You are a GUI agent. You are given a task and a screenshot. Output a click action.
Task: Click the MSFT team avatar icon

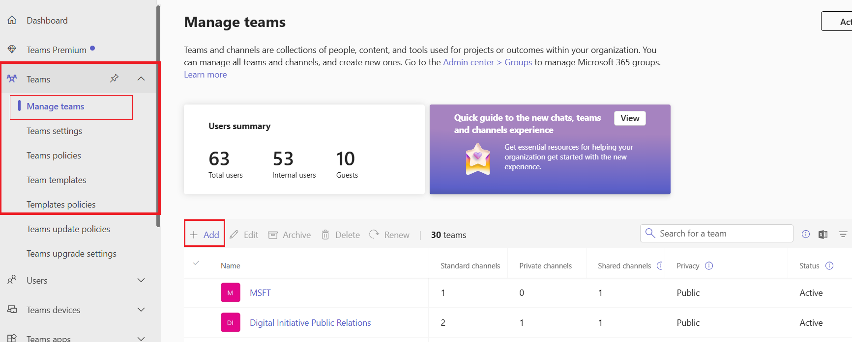(230, 293)
